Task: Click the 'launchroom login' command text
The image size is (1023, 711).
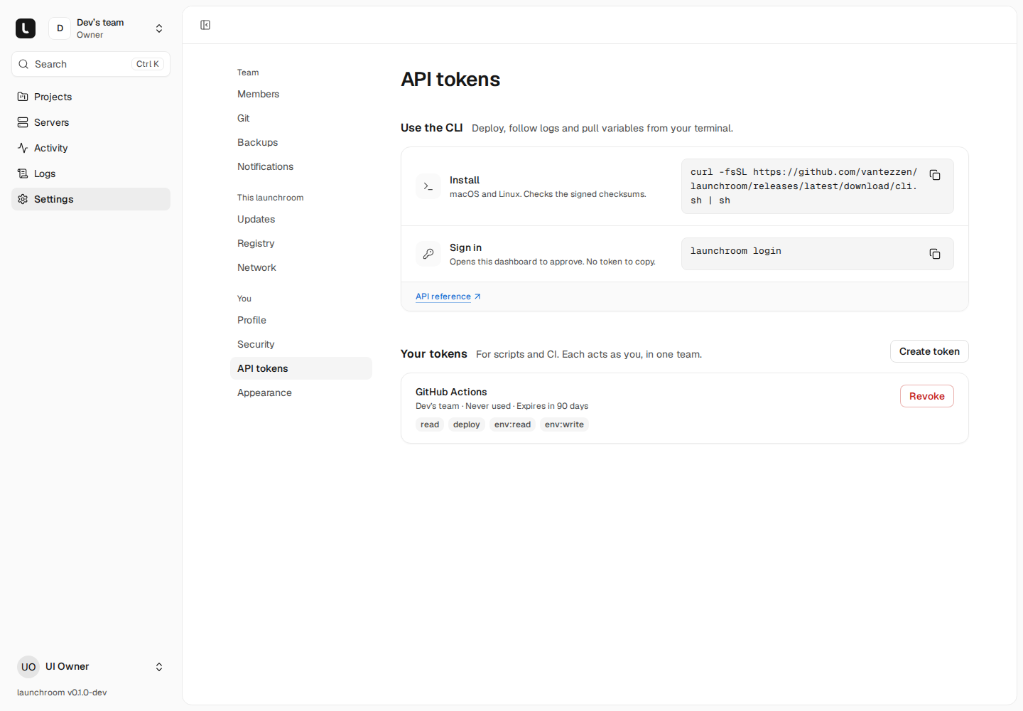Action: 736,251
